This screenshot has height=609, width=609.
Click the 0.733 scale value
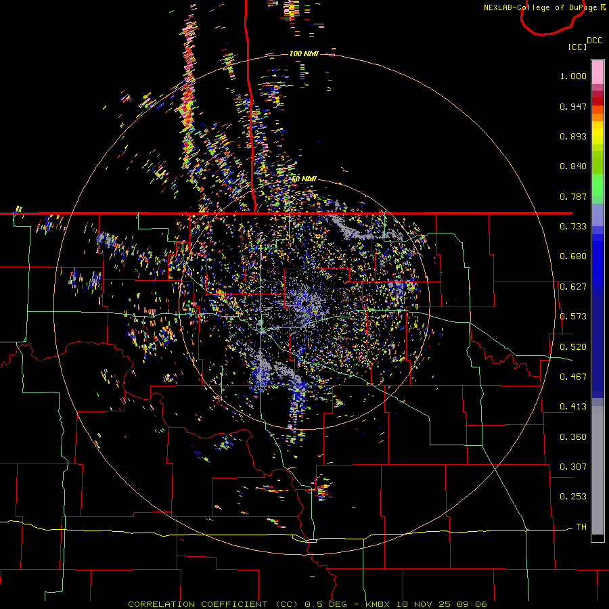coord(573,227)
